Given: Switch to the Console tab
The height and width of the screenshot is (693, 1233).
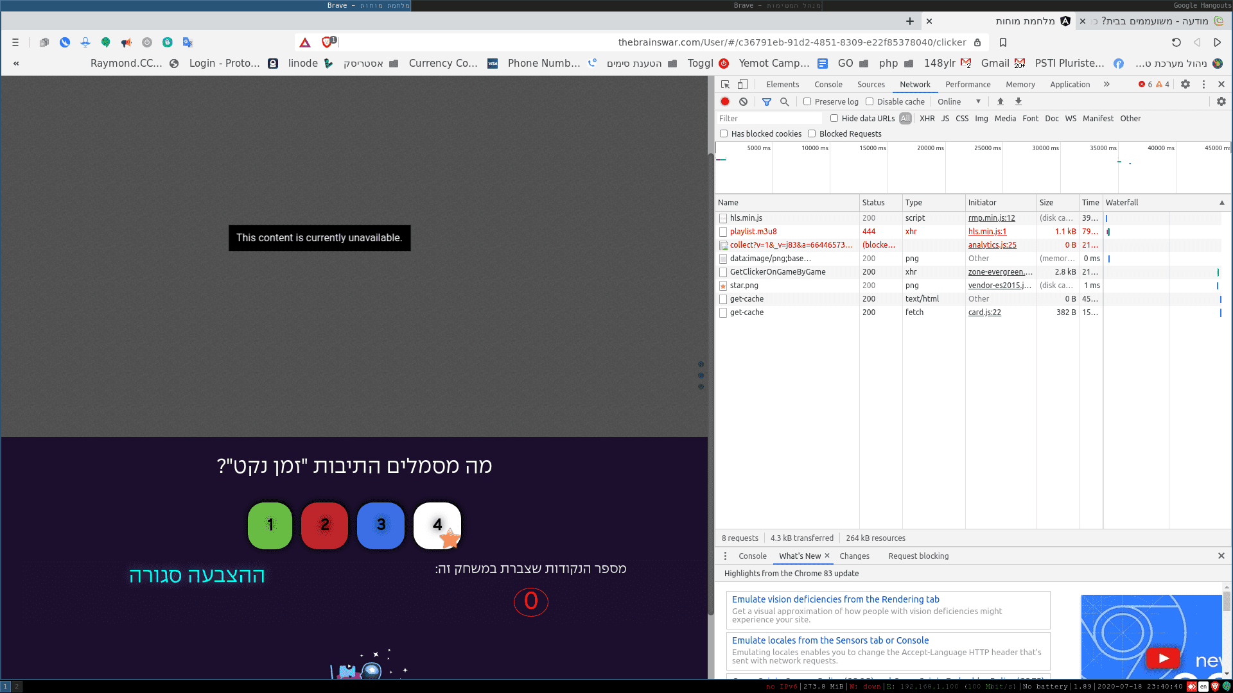Looking at the screenshot, I should click(x=828, y=84).
